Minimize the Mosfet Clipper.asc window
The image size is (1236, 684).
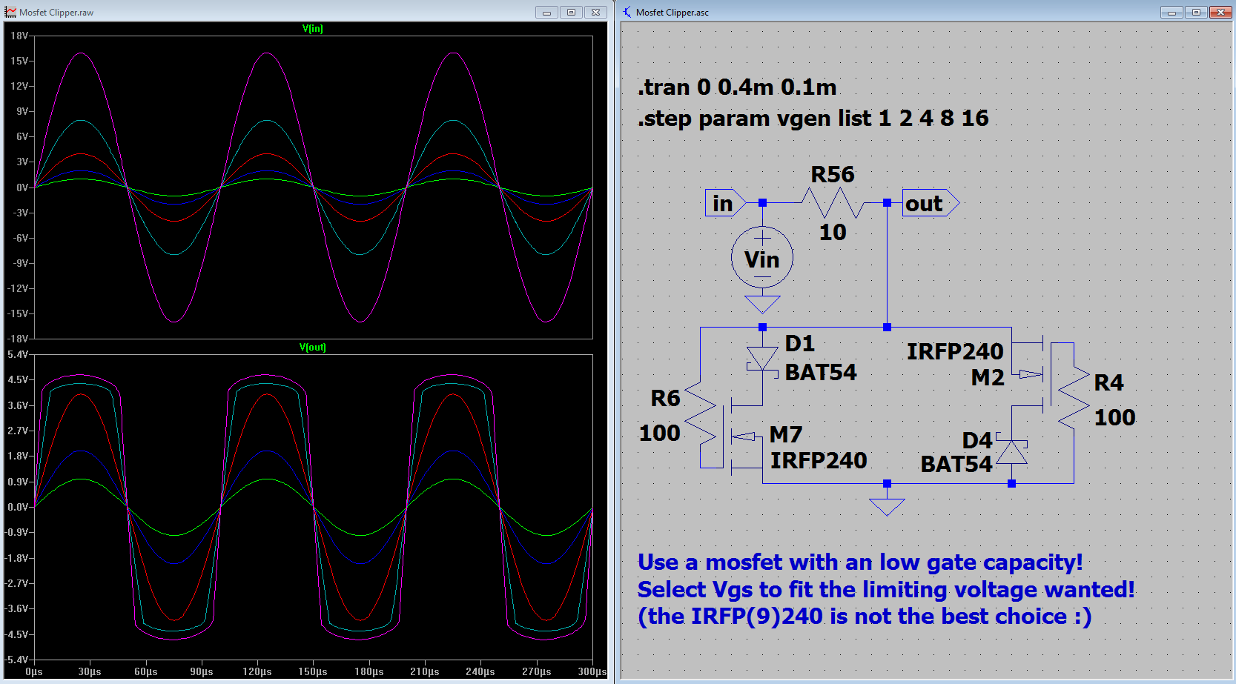(1171, 13)
